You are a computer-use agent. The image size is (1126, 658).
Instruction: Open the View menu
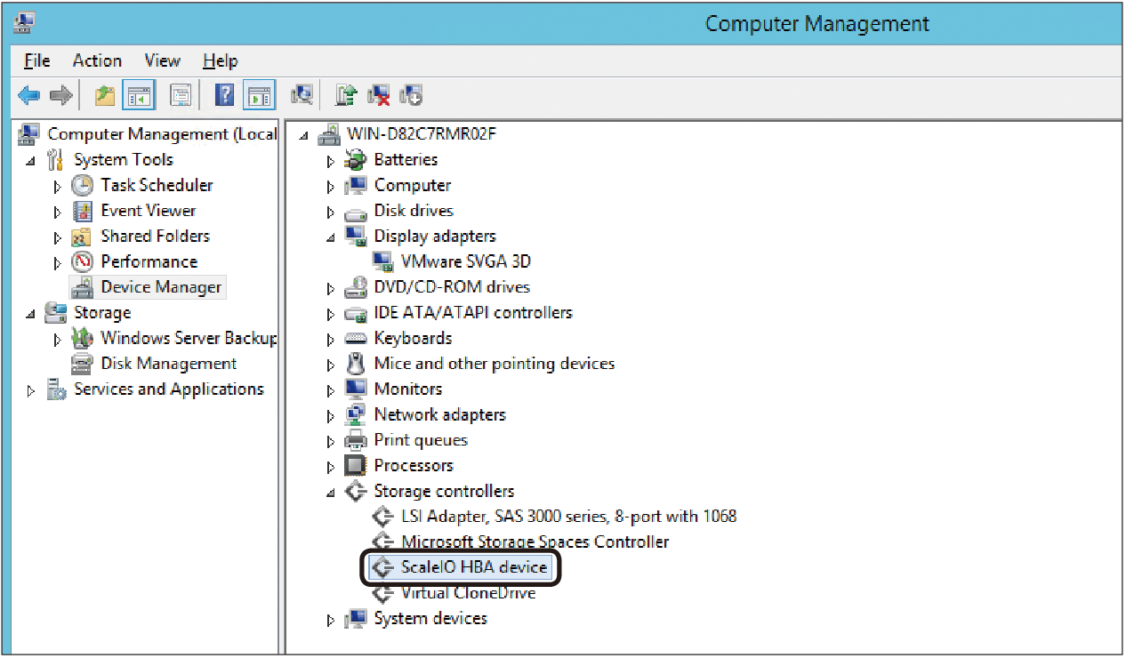pyautogui.click(x=162, y=60)
